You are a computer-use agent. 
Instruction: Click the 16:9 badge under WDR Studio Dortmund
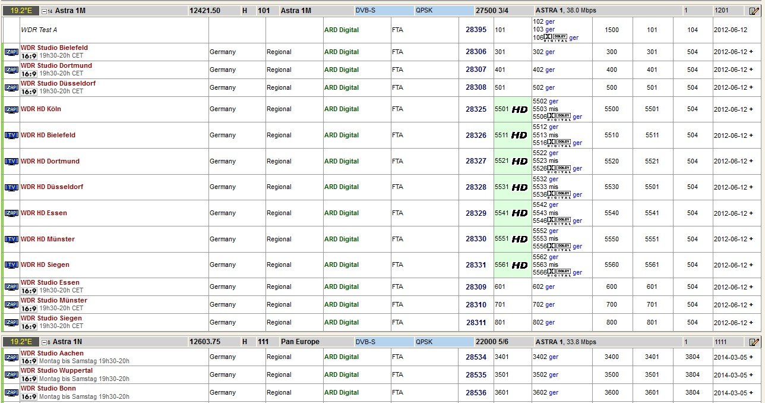click(x=29, y=74)
